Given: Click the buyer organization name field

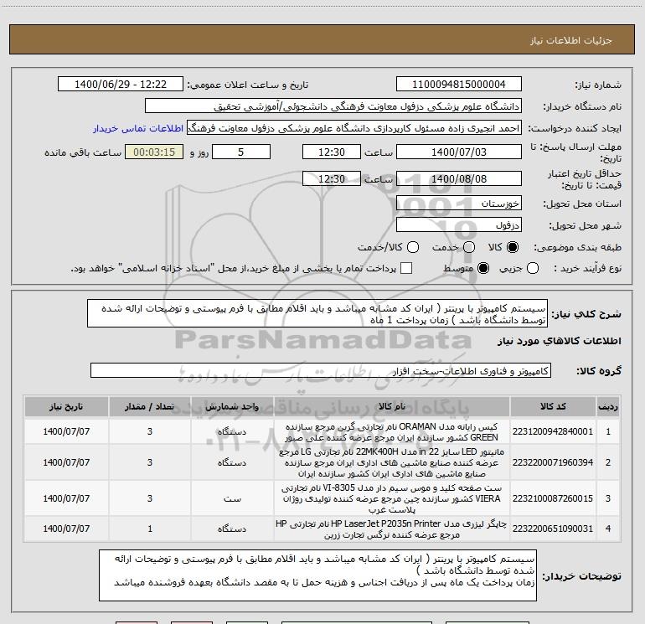Looking at the screenshot, I should tap(333, 106).
